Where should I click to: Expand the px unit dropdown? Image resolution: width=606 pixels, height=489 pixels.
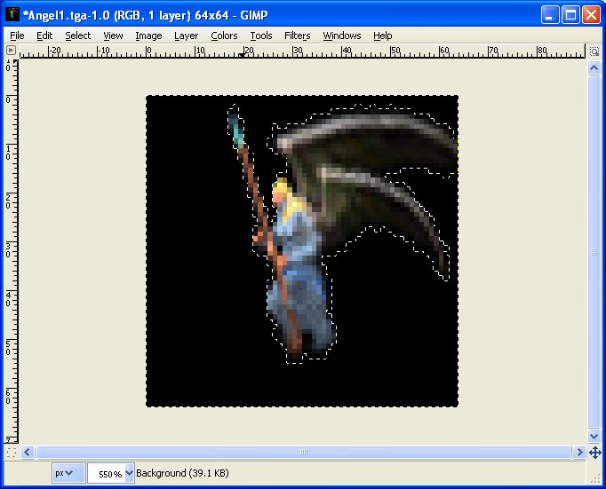point(68,473)
